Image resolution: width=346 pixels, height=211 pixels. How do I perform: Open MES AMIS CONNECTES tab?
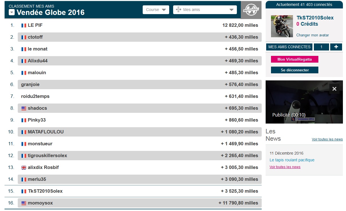pyautogui.click(x=289, y=47)
